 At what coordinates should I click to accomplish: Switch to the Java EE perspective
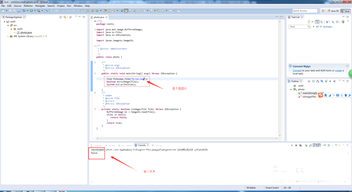(x=333, y=11)
